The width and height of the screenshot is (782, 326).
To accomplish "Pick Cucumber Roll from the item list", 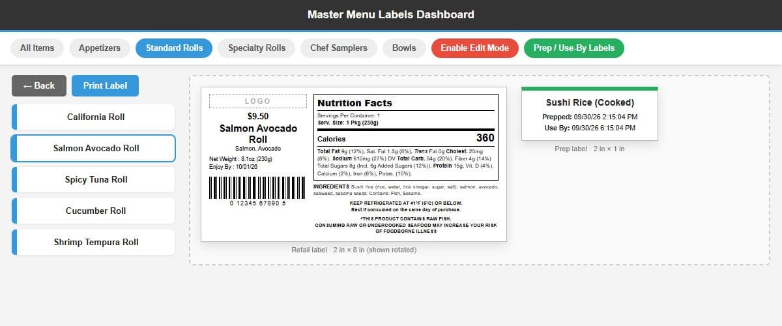I will pos(93,211).
